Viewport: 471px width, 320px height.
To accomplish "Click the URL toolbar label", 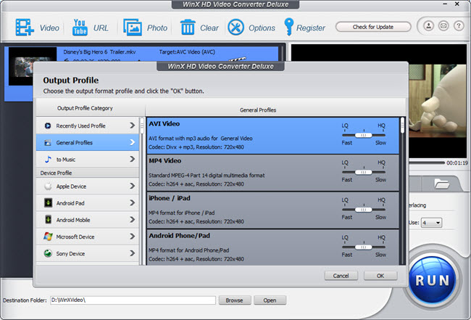I will (101, 28).
